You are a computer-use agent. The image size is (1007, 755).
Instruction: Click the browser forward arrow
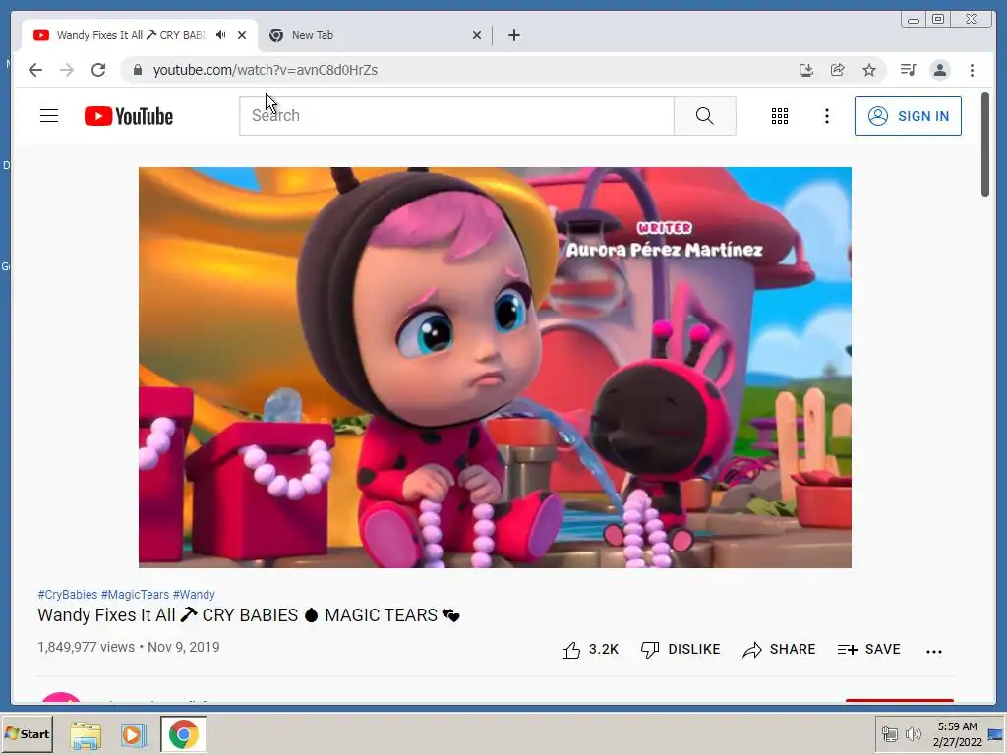[67, 70]
